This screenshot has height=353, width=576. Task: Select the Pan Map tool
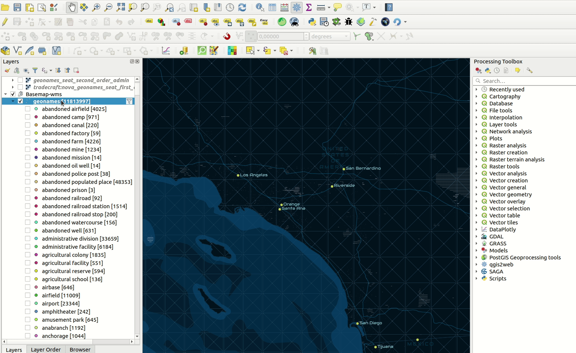tap(71, 7)
